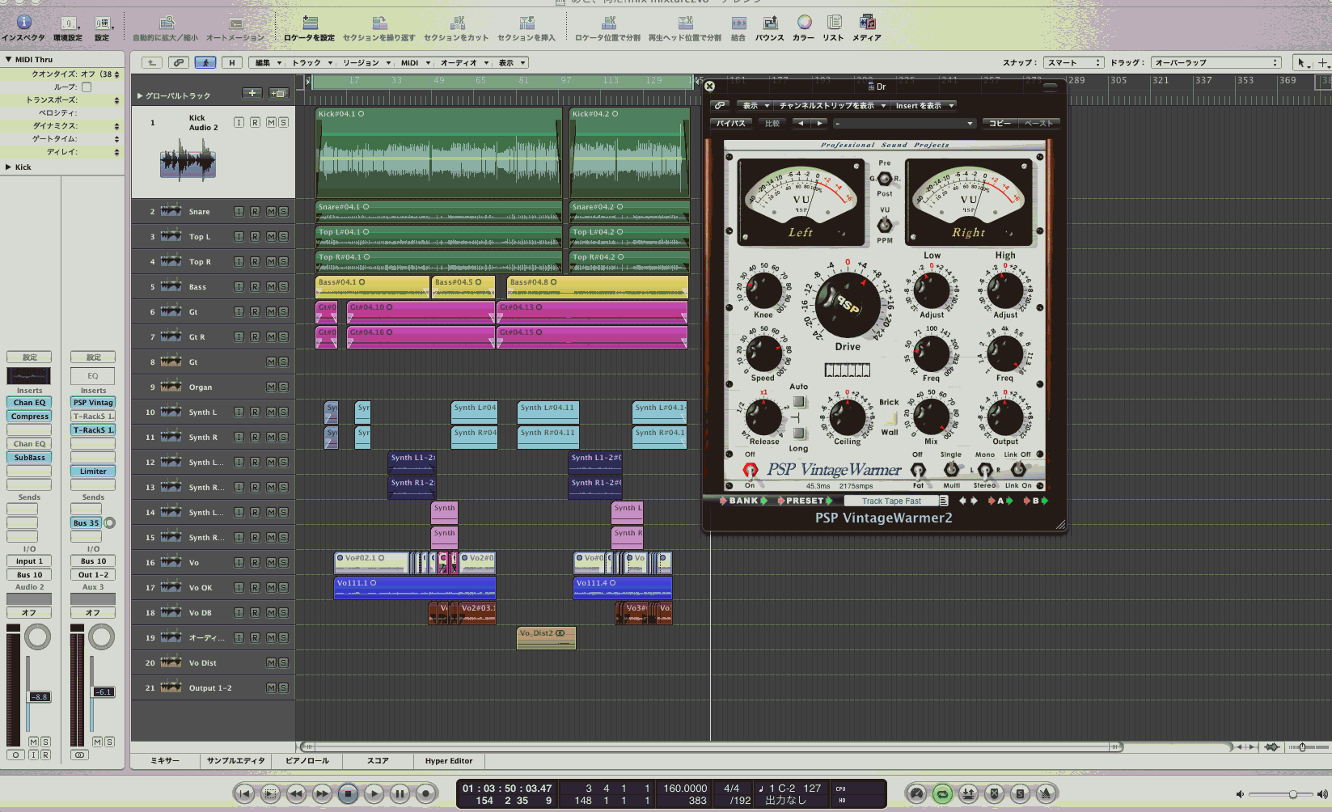Open the Region (リージョン) local menu

pyautogui.click(x=366, y=62)
